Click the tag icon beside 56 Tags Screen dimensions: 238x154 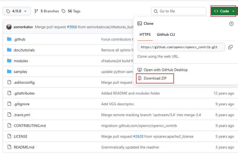tap(64, 11)
